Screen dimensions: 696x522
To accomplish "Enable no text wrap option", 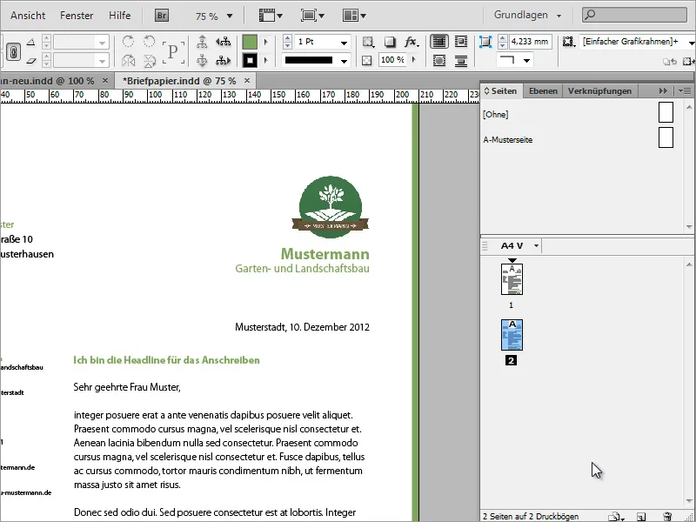I will pyautogui.click(x=439, y=42).
